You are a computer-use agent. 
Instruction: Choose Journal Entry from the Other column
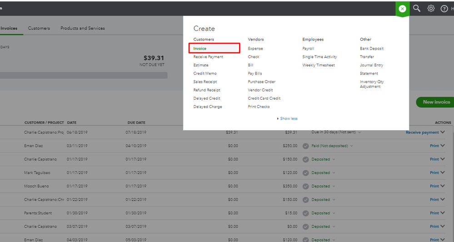[x=372, y=65]
